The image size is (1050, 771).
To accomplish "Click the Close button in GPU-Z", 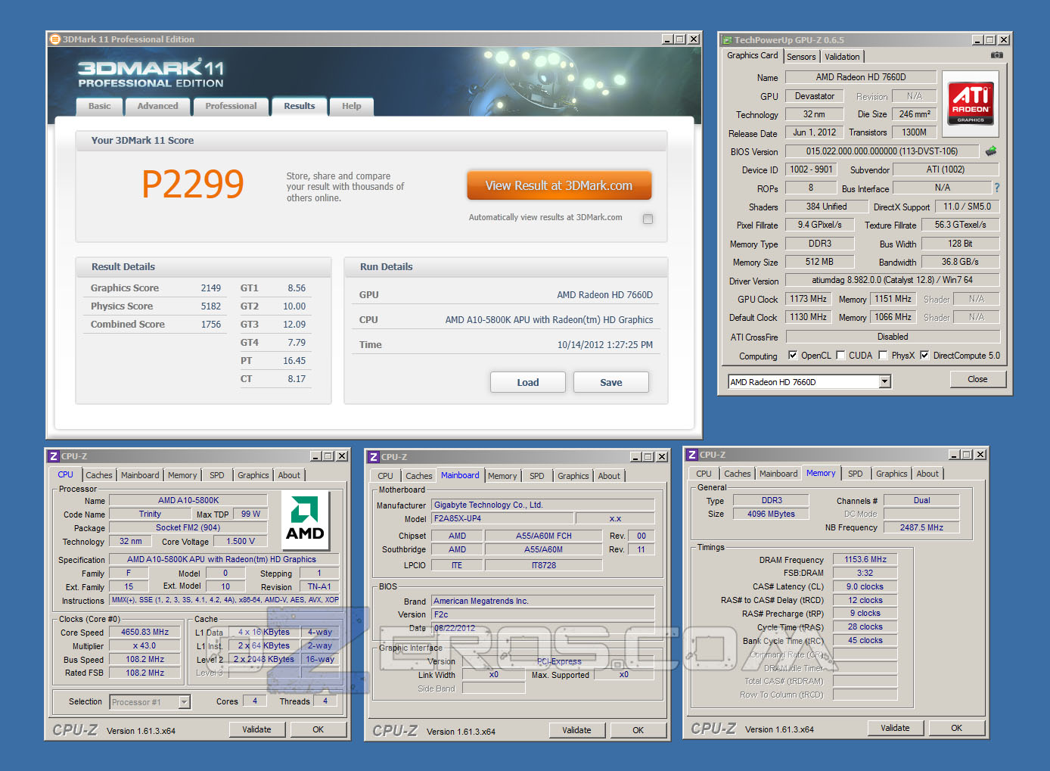I will pos(977,379).
